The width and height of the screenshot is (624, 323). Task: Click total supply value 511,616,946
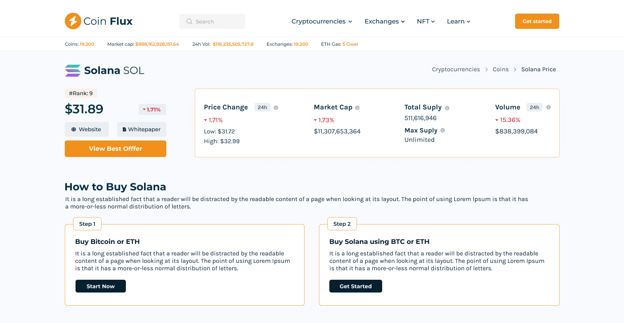point(421,118)
